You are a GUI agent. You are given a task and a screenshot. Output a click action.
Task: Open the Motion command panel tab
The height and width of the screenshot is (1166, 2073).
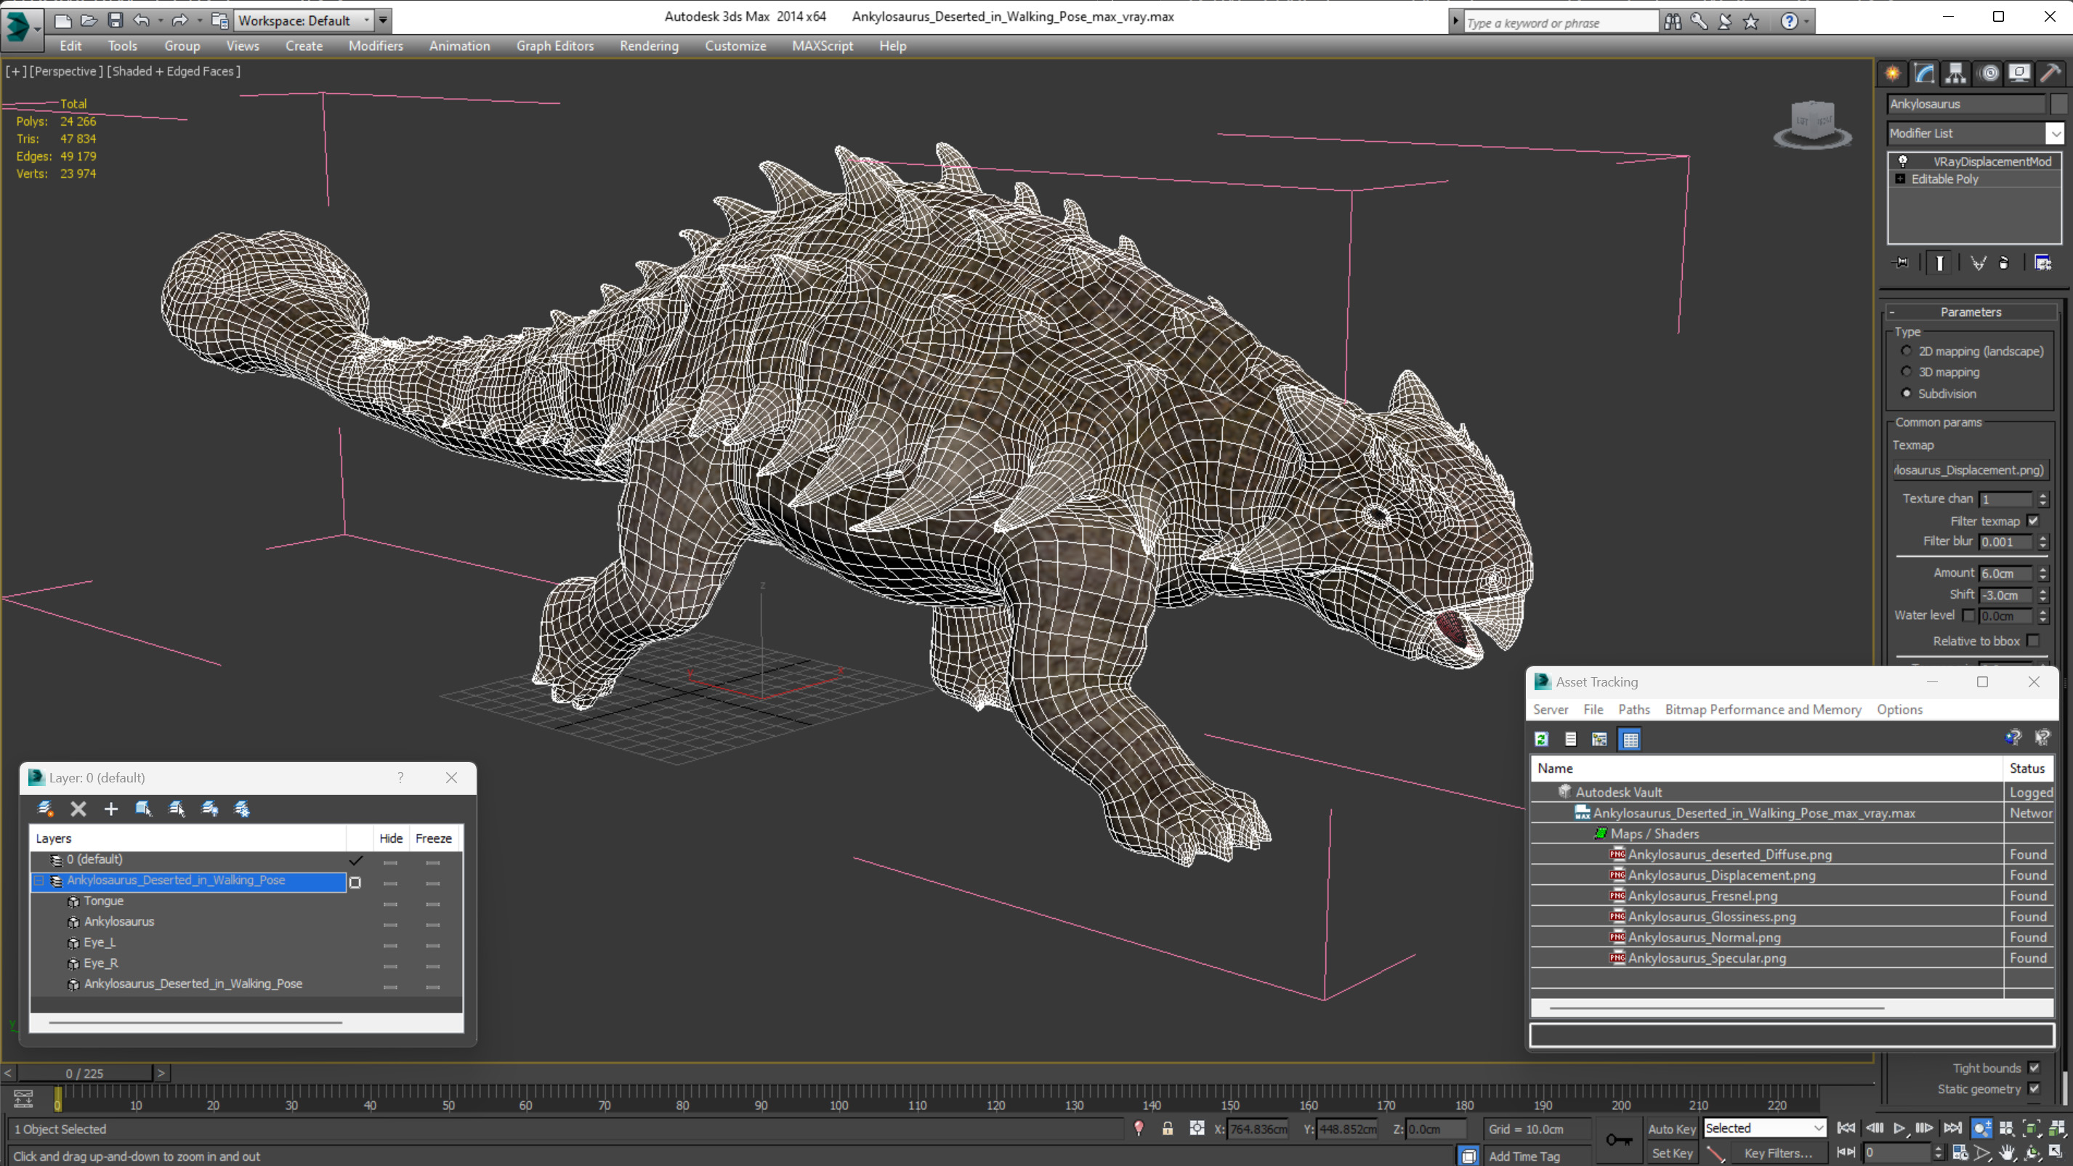click(x=1989, y=73)
